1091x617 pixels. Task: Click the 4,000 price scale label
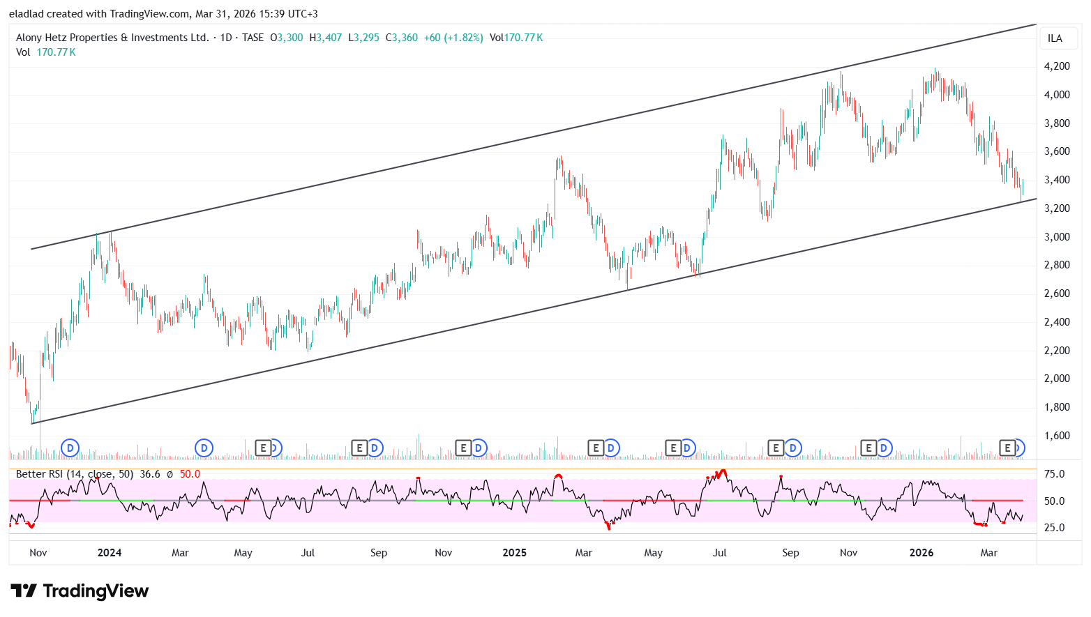click(x=1057, y=95)
